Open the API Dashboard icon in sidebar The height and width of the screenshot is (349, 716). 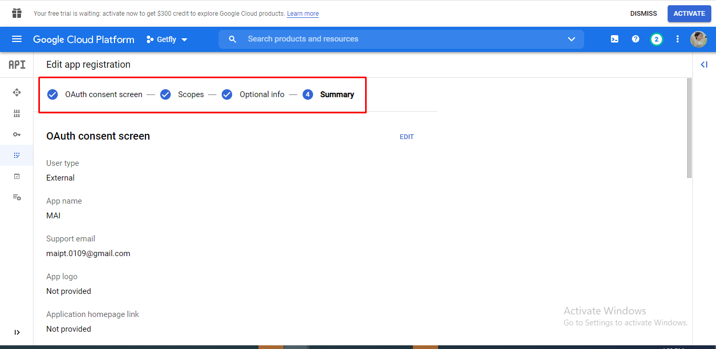[x=17, y=92]
